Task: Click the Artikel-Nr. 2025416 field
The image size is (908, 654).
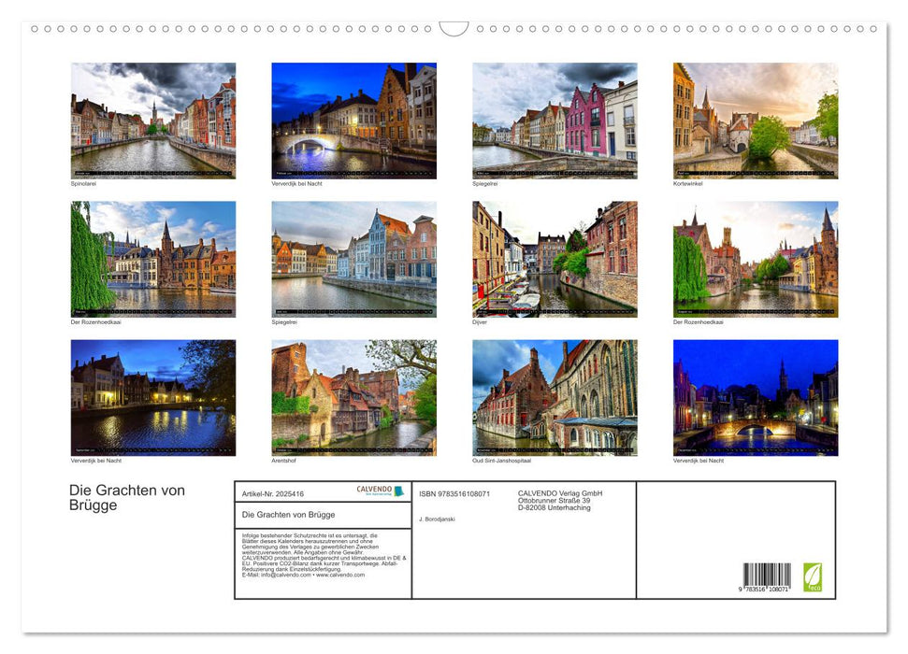Action: pyautogui.click(x=273, y=493)
